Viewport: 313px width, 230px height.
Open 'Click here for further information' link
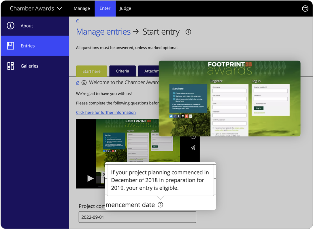tap(106, 112)
